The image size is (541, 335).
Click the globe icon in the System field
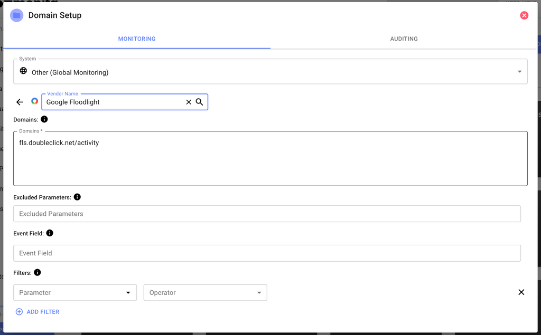[23, 72]
